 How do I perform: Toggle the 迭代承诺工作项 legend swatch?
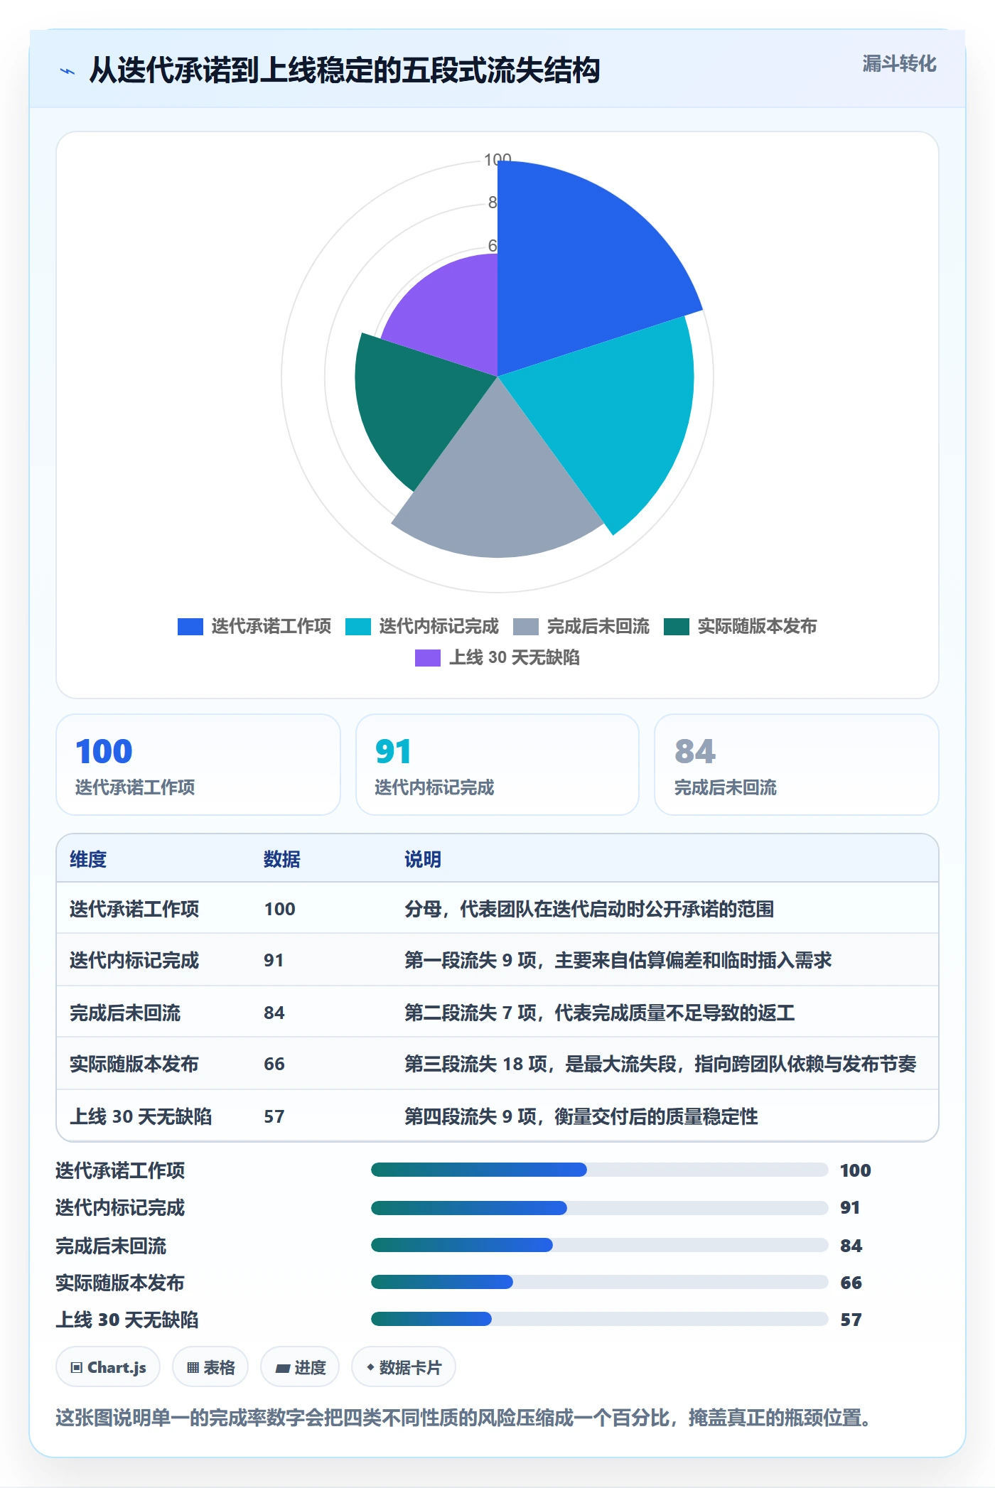coord(190,627)
